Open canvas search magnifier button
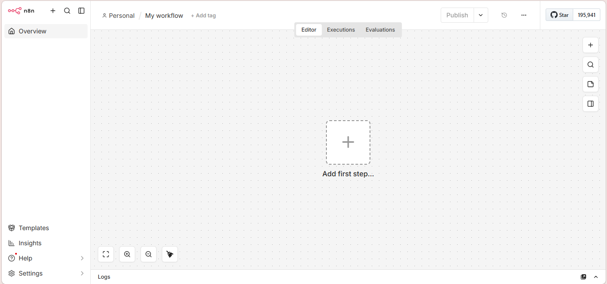Viewport: 607px width, 284px height. (x=591, y=65)
